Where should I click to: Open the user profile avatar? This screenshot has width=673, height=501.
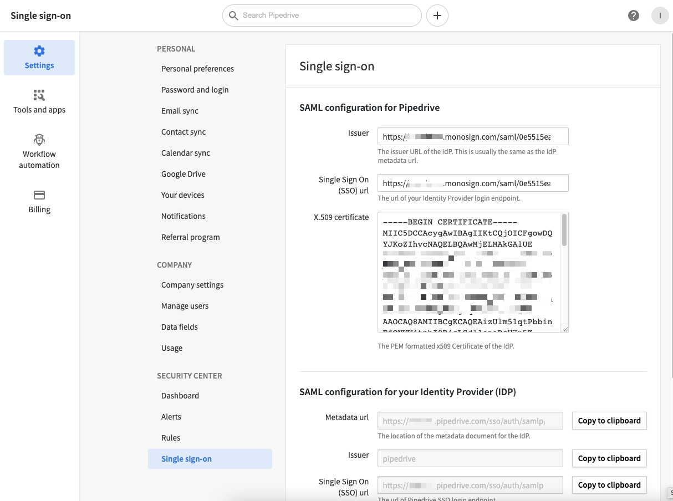(x=660, y=16)
